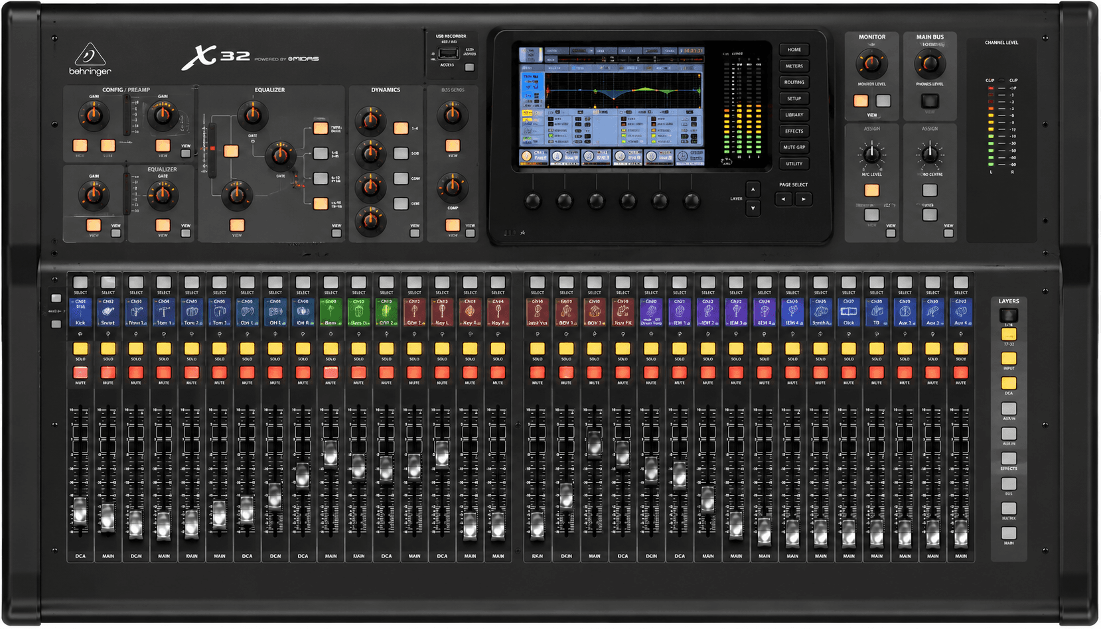The image size is (1101, 629).
Task: Solo the Tom 3 channel
Action: 220,348
